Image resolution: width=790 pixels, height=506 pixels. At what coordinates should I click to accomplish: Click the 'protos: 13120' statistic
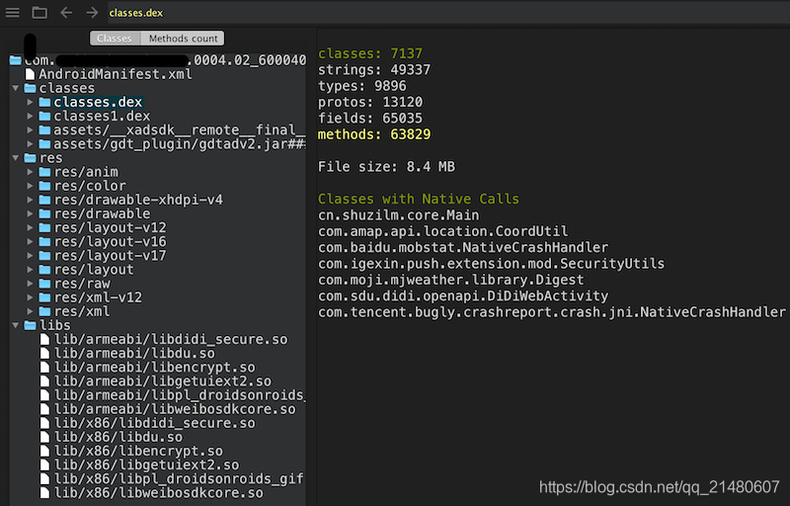(x=370, y=103)
